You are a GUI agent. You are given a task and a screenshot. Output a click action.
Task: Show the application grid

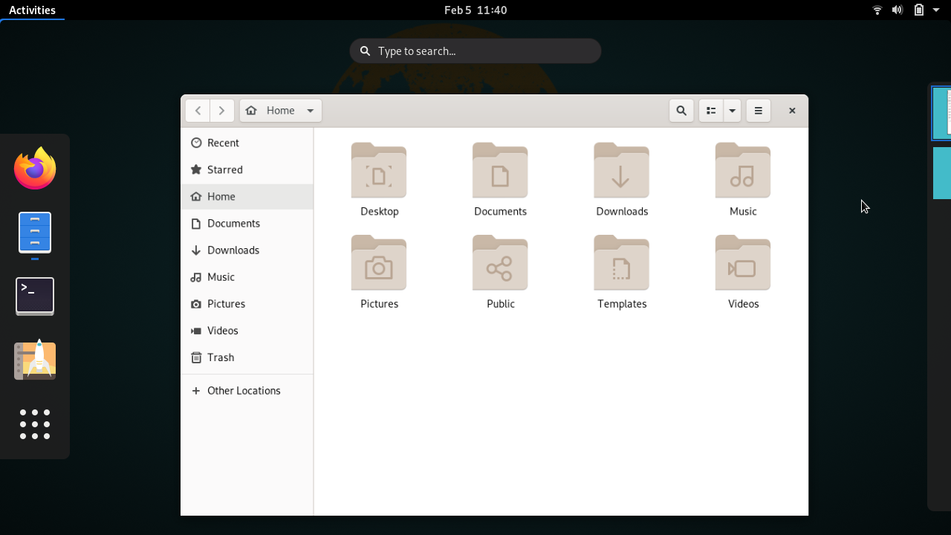point(34,424)
